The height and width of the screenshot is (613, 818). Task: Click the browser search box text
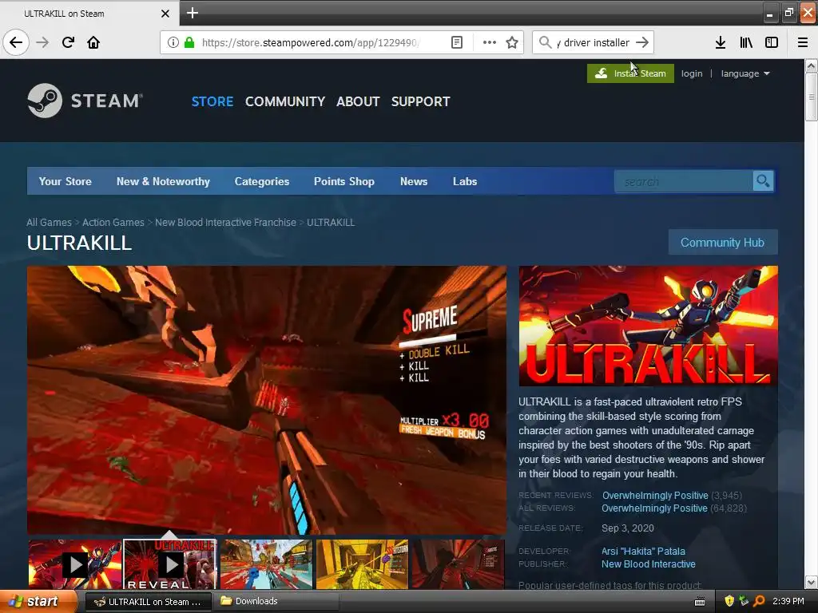(594, 42)
